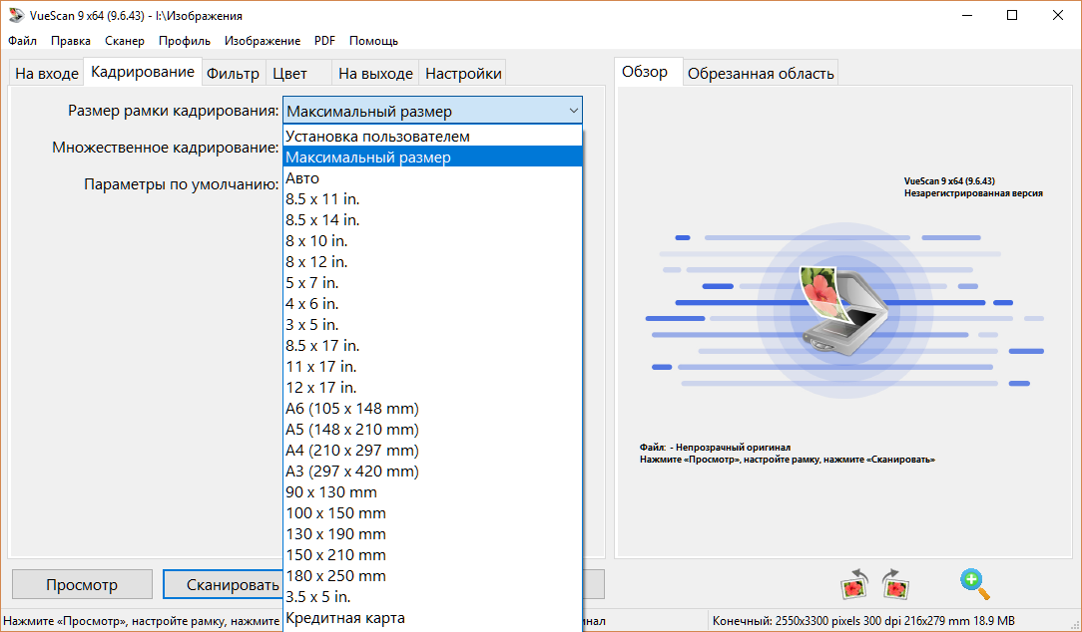Viewport: 1082px width, 632px height.
Task: Show the Обрезанная область tab
Action: coord(761,73)
